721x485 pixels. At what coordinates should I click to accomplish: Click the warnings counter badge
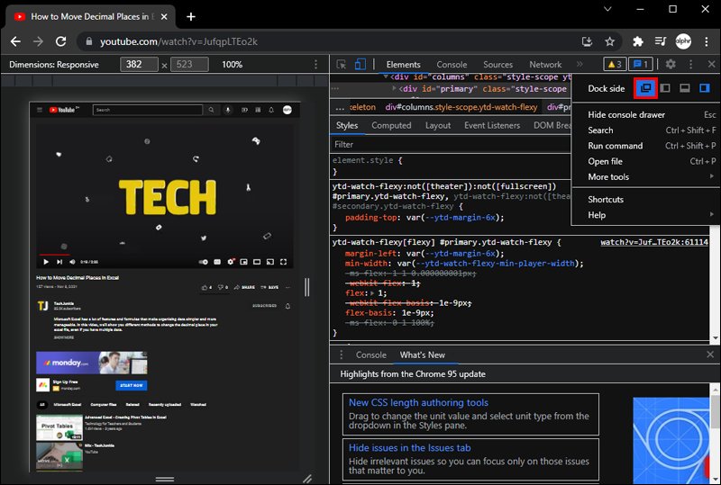point(614,65)
